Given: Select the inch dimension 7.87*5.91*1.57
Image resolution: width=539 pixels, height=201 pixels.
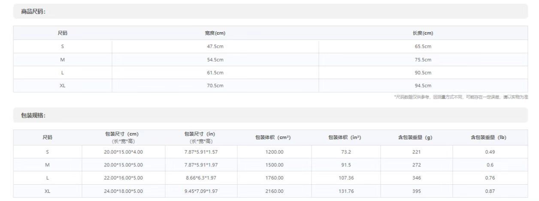Looking at the screenshot, I should pos(201,152).
